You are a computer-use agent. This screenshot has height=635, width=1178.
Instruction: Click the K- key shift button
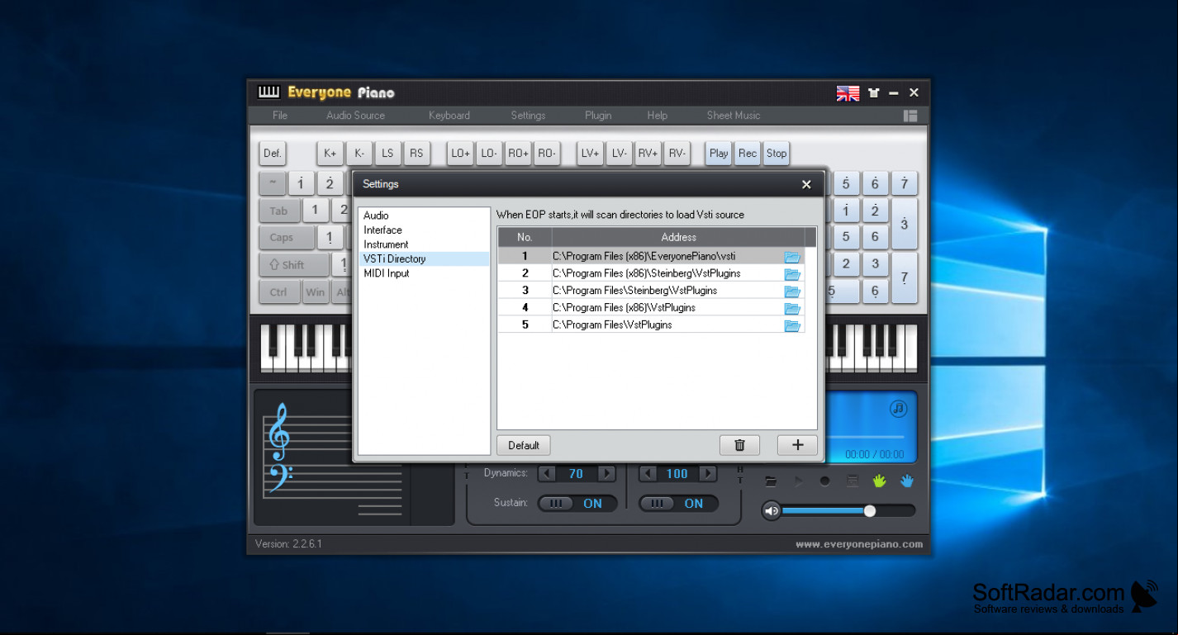click(x=359, y=153)
